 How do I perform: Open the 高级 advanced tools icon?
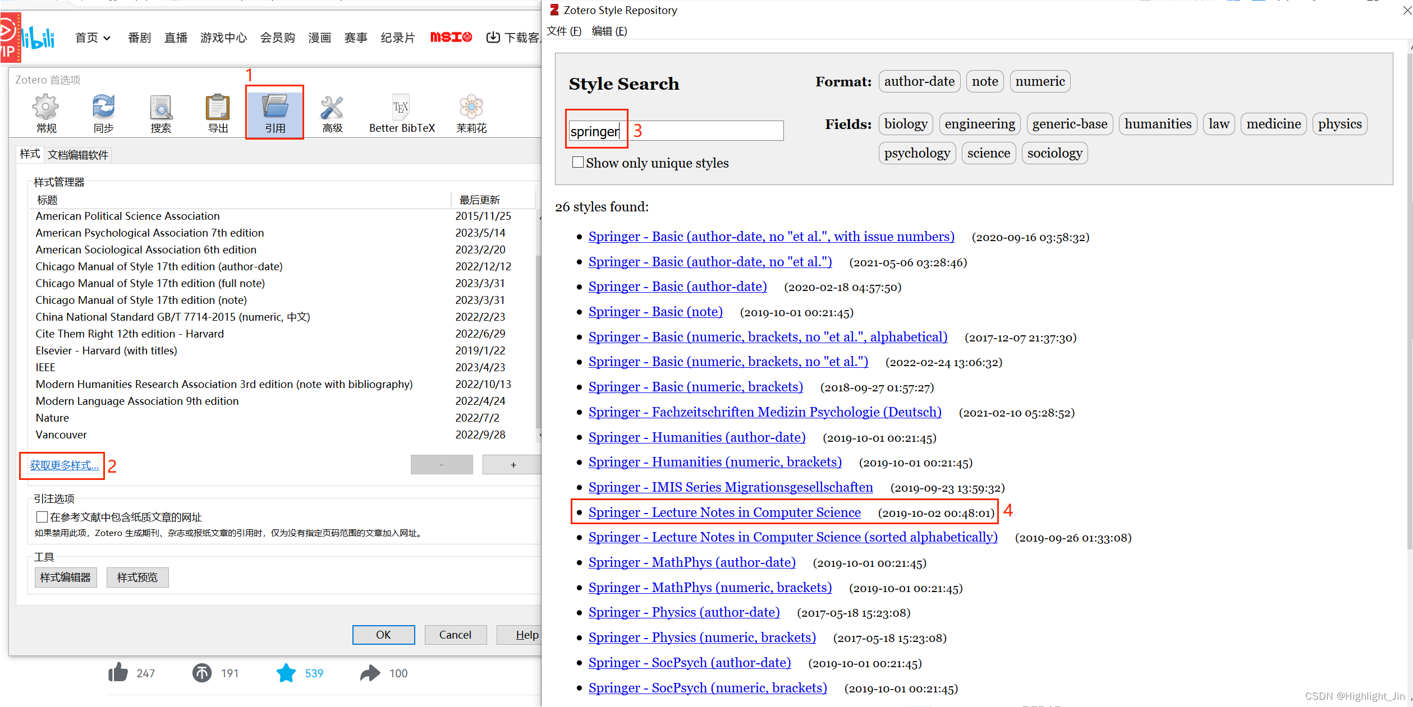coord(332,108)
